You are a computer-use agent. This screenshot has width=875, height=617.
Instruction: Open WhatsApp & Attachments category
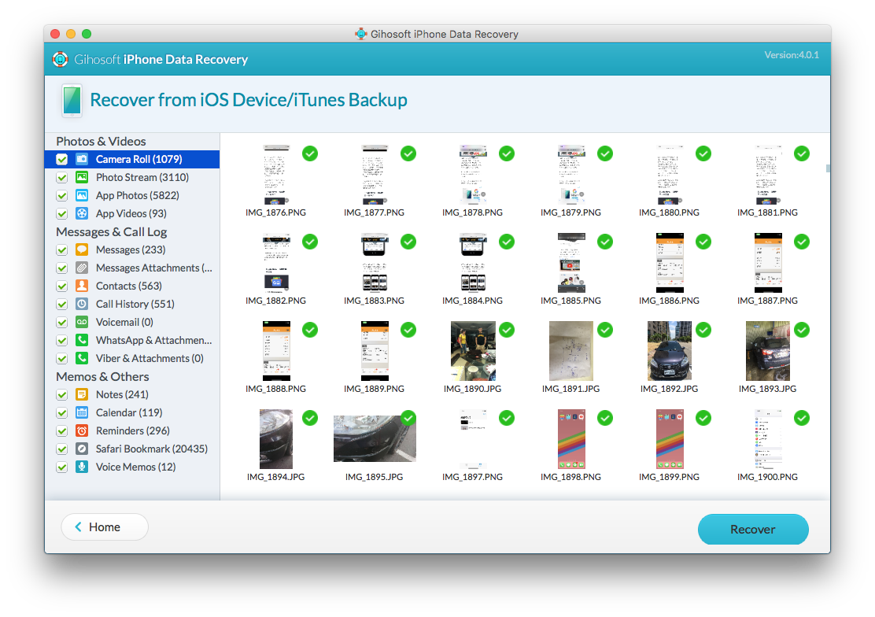132,340
